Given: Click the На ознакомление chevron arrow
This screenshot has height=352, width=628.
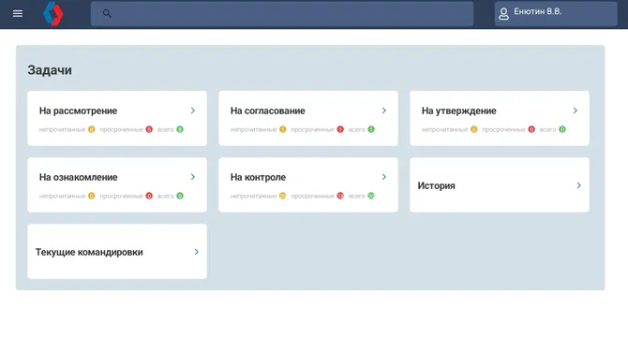Looking at the screenshot, I should [193, 177].
